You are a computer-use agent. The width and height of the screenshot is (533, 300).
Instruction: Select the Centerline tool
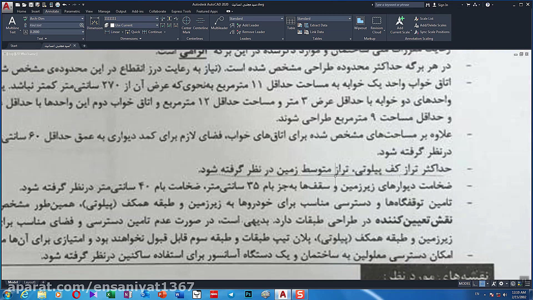[200, 24]
